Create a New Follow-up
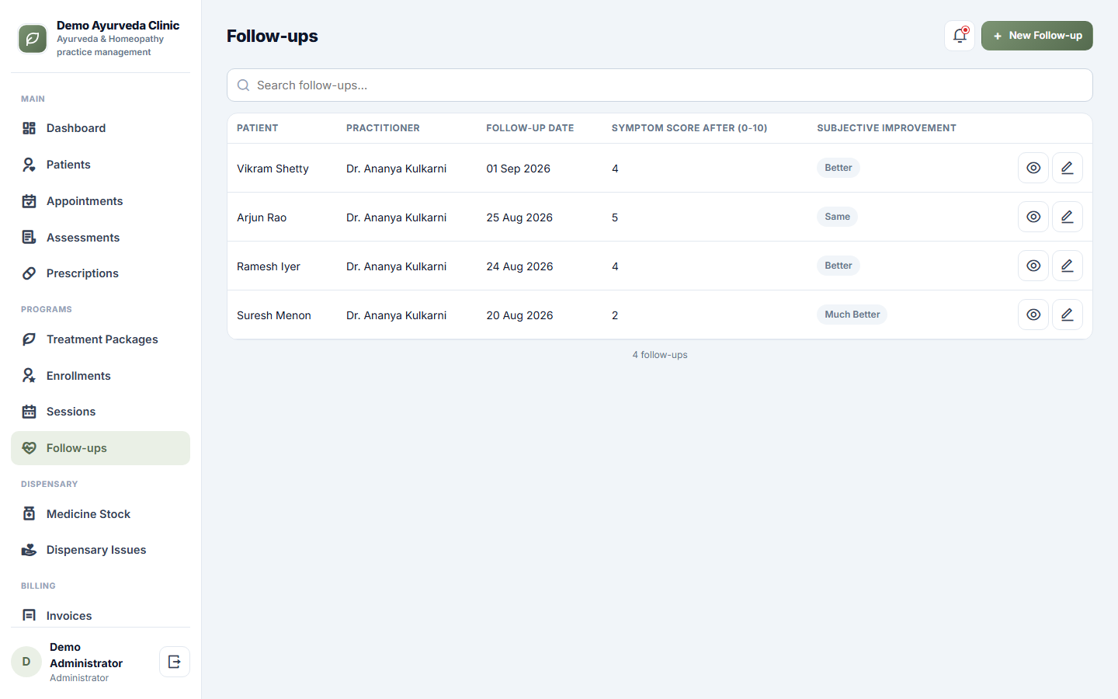The image size is (1118, 699). tap(1037, 36)
